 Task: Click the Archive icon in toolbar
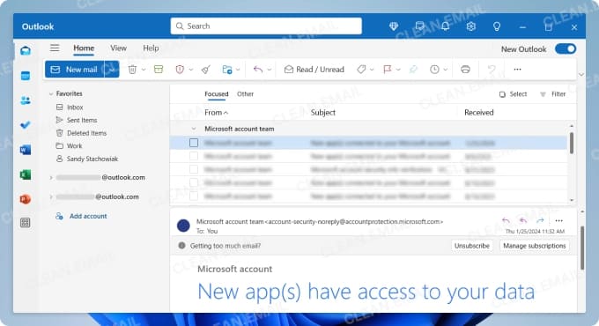tap(159, 70)
